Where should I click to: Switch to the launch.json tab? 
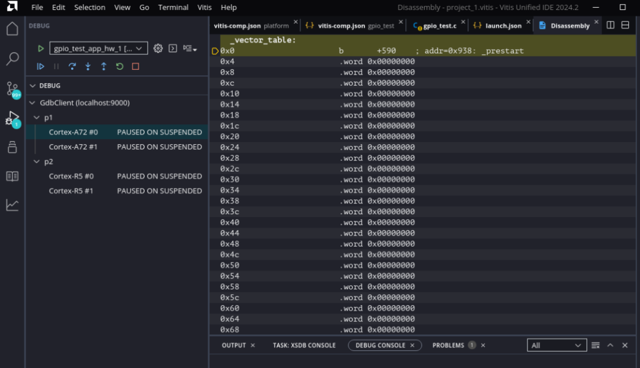tap(501, 25)
